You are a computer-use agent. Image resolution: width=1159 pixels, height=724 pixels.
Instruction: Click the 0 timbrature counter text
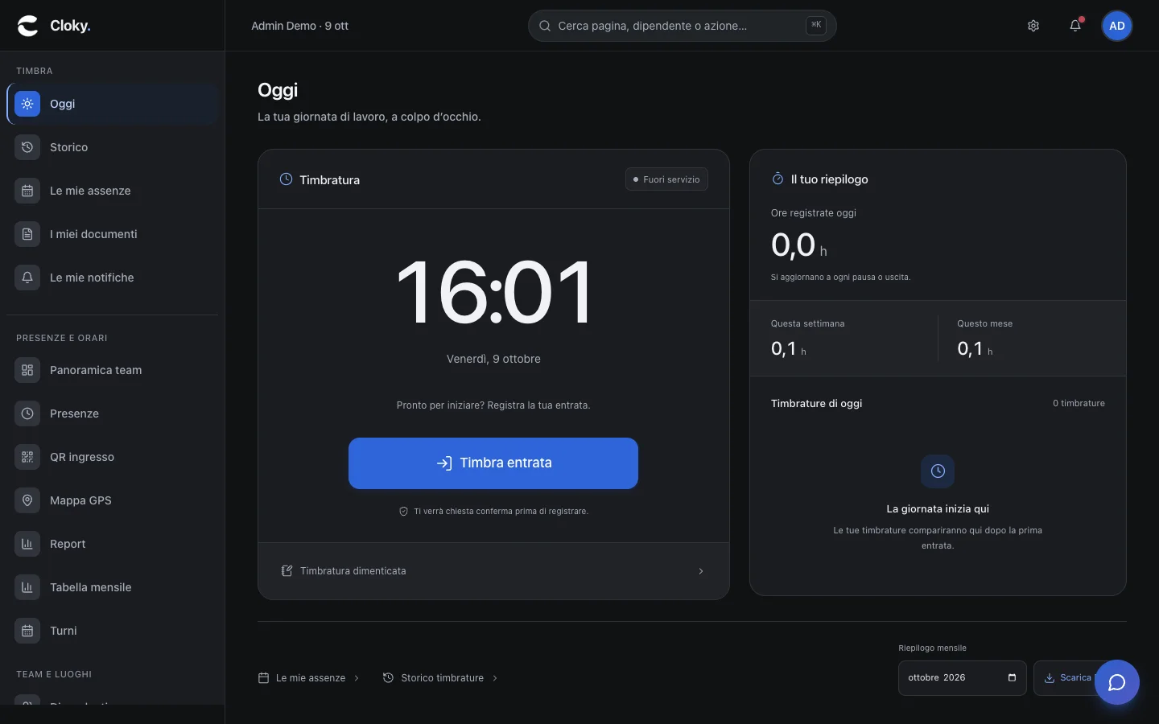point(1079,403)
